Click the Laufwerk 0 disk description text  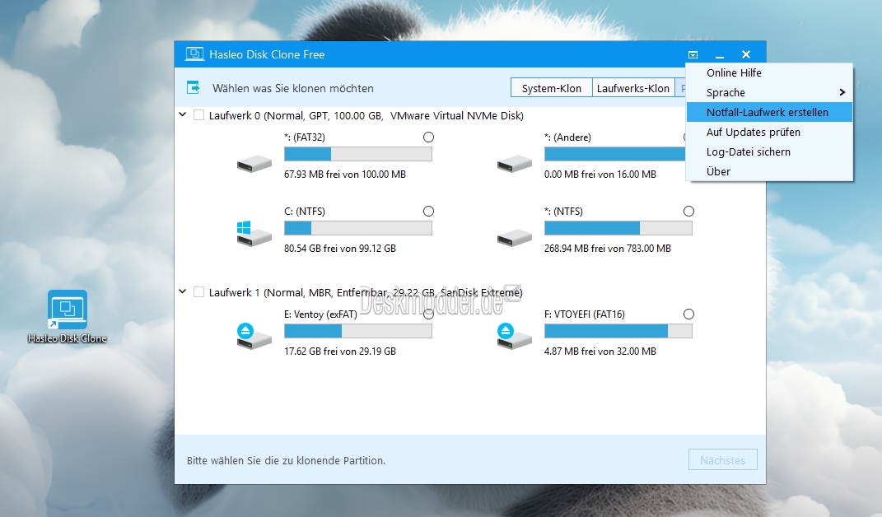(x=366, y=115)
